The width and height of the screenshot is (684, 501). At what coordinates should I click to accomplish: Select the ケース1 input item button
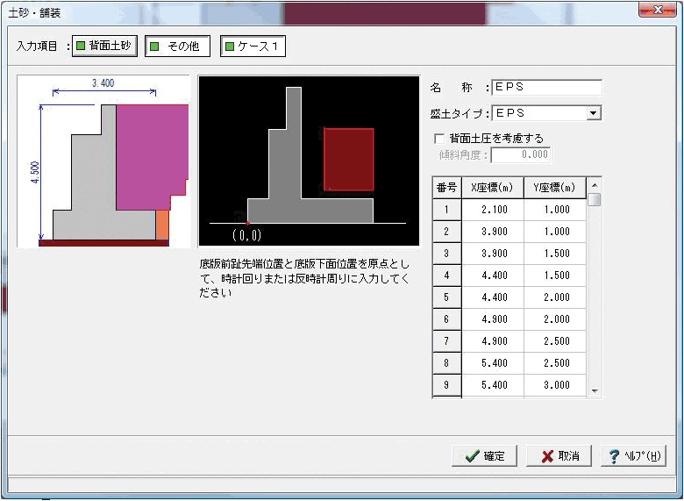coord(253,47)
